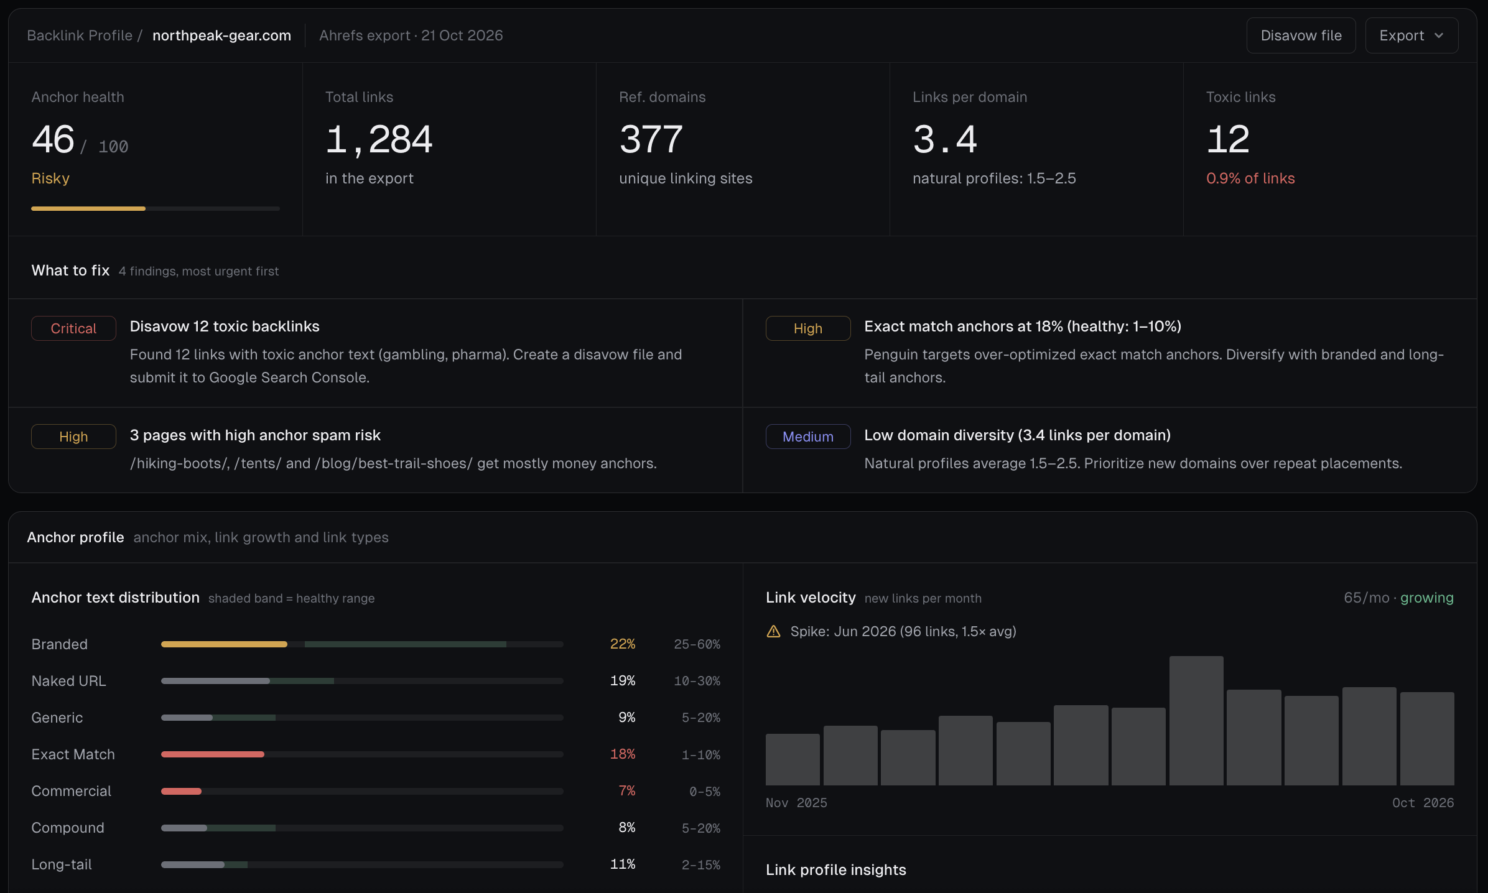Viewport: 1488px width, 893px height.
Task: Click the Long-tail distribution bar
Action: 362,864
